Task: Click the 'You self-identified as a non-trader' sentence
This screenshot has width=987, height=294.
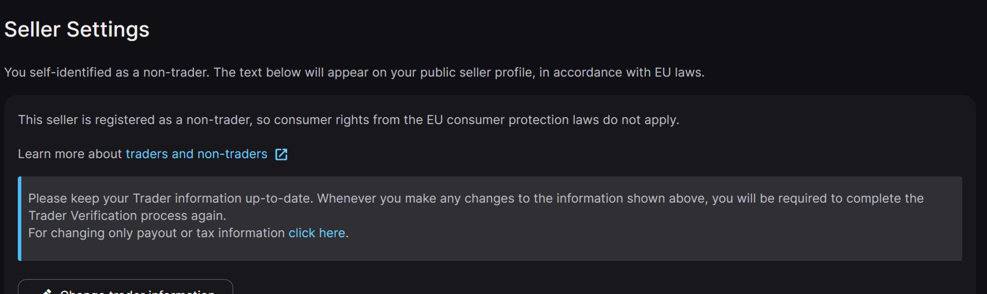Action: (106, 72)
